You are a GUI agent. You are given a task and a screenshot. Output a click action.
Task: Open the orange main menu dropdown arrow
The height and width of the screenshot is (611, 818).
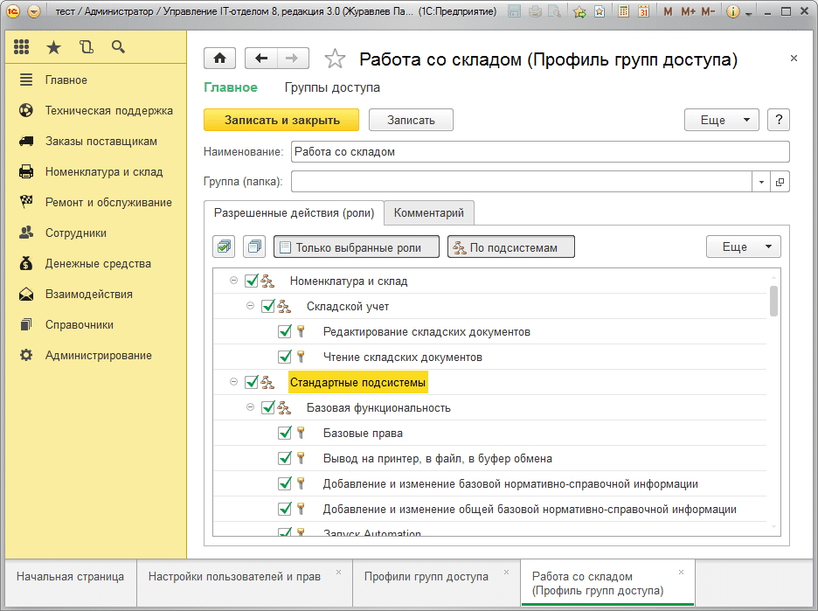coord(34,11)
